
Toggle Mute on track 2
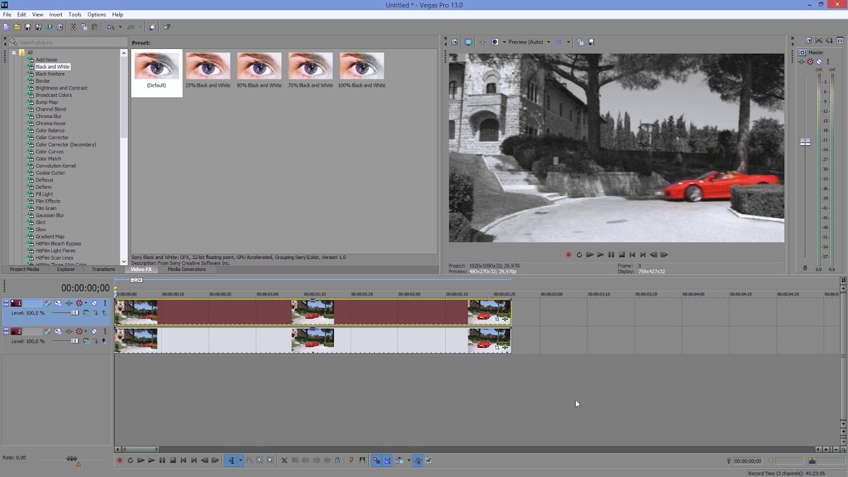pyautogui.click(x=94, y=331)
